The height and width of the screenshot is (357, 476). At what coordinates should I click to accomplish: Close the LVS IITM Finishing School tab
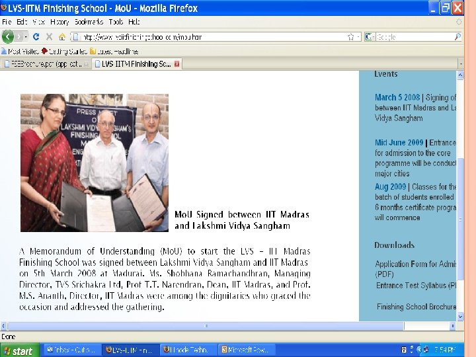click(x=177, y=63)
